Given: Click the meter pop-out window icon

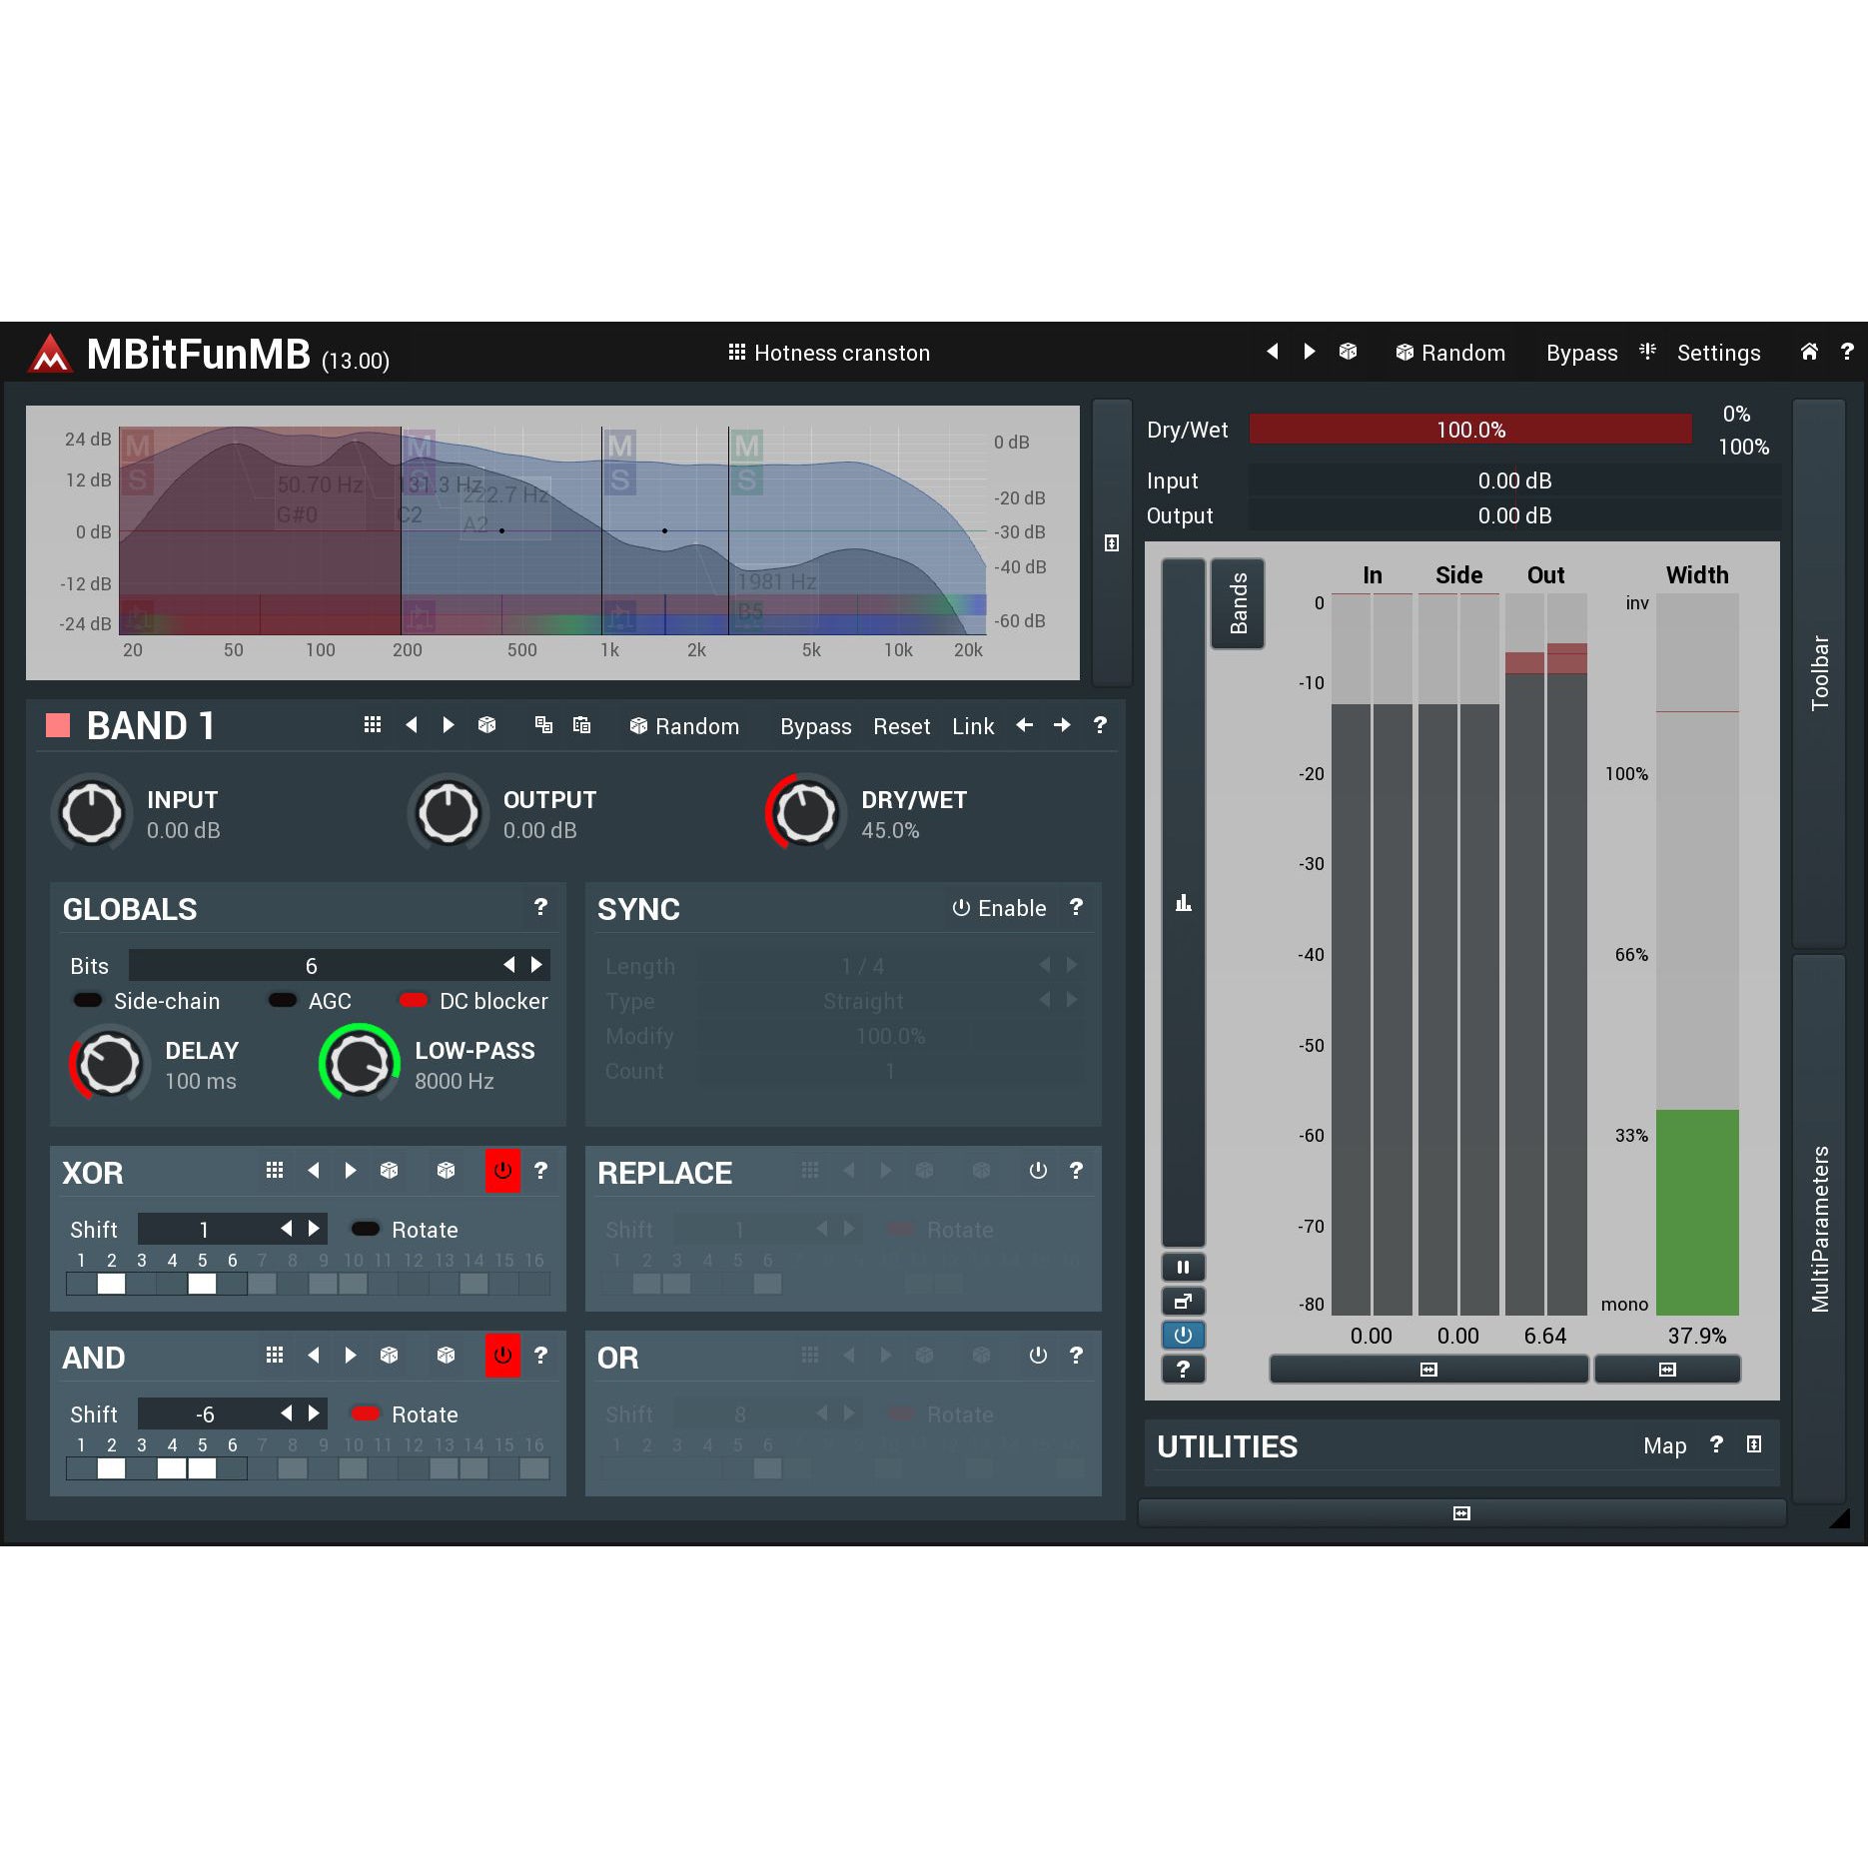Looking at the screenshot, I should (x=1183, y=1301).
